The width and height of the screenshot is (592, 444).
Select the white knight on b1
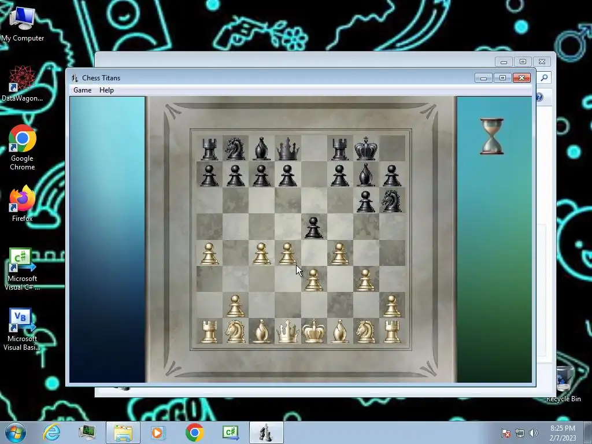[235, 331]
